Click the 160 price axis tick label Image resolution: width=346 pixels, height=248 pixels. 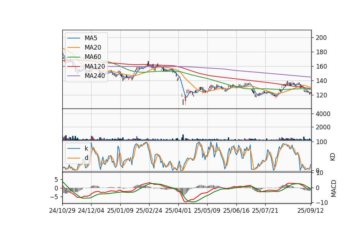click(x=321, y=66)
